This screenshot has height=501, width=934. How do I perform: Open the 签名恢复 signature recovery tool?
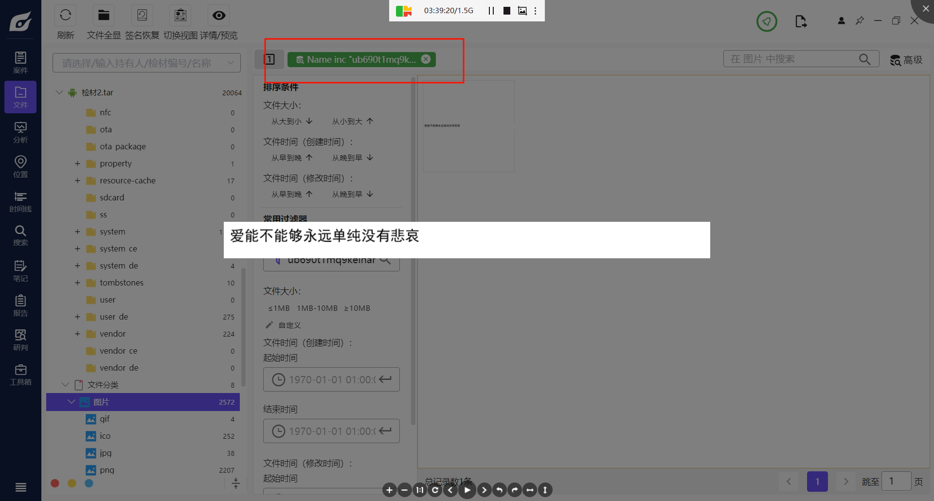click(142, 16)
